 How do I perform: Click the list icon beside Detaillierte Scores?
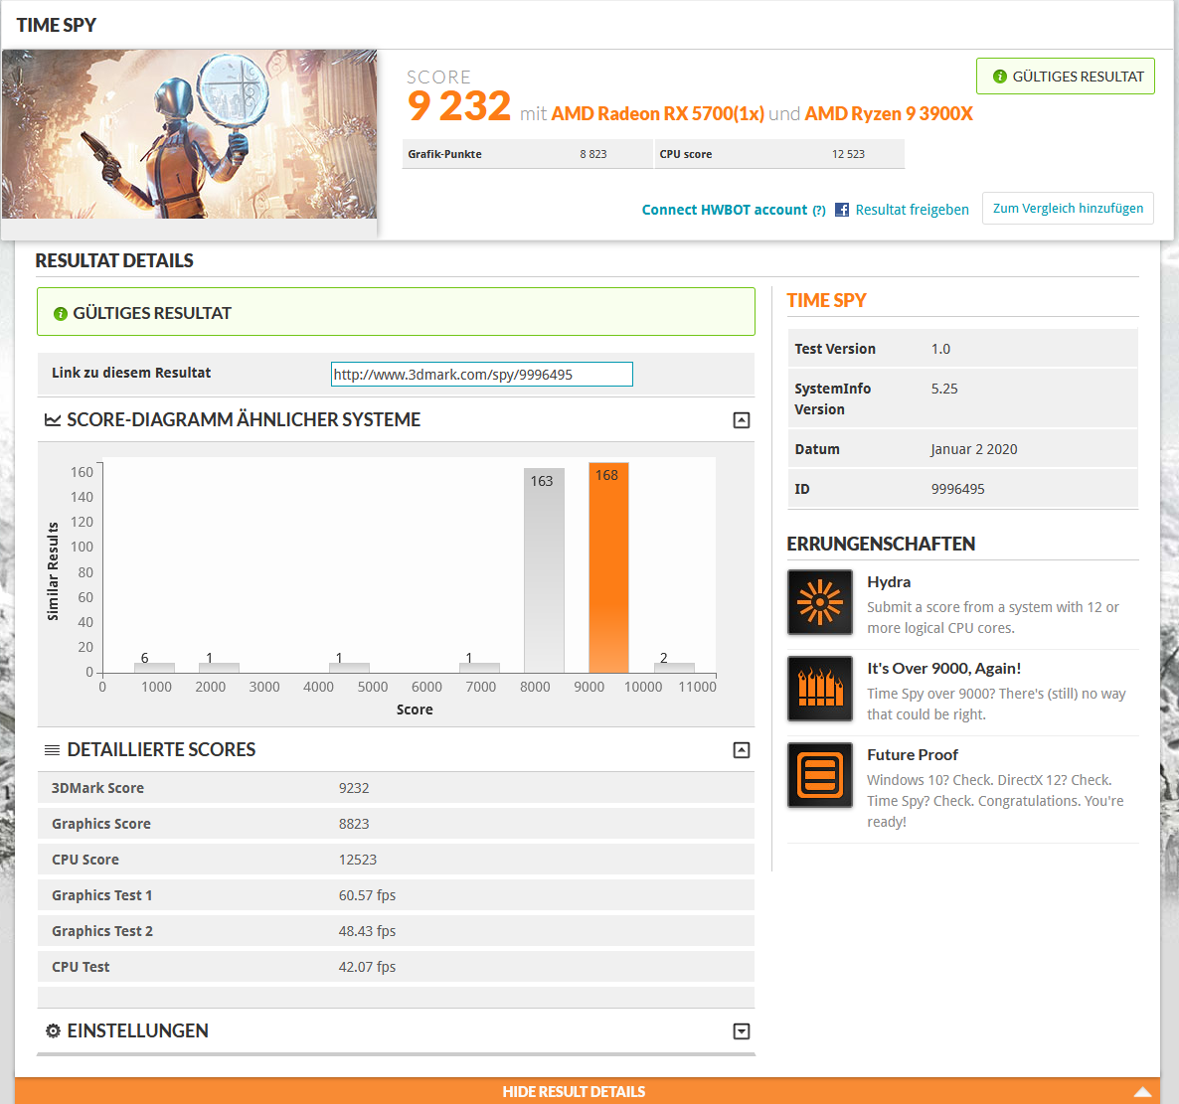coord(52,750)
